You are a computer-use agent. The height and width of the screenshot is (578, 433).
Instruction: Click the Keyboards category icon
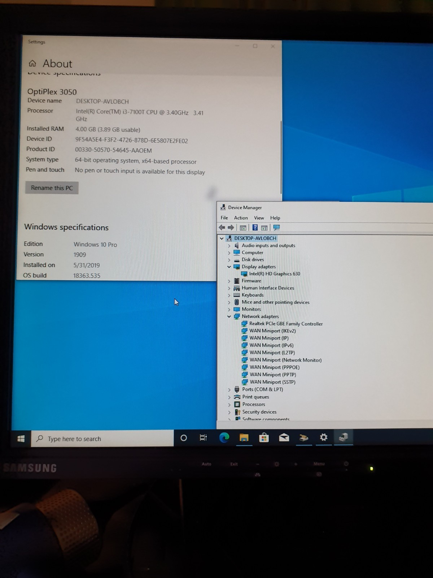(x=237, y=295)
